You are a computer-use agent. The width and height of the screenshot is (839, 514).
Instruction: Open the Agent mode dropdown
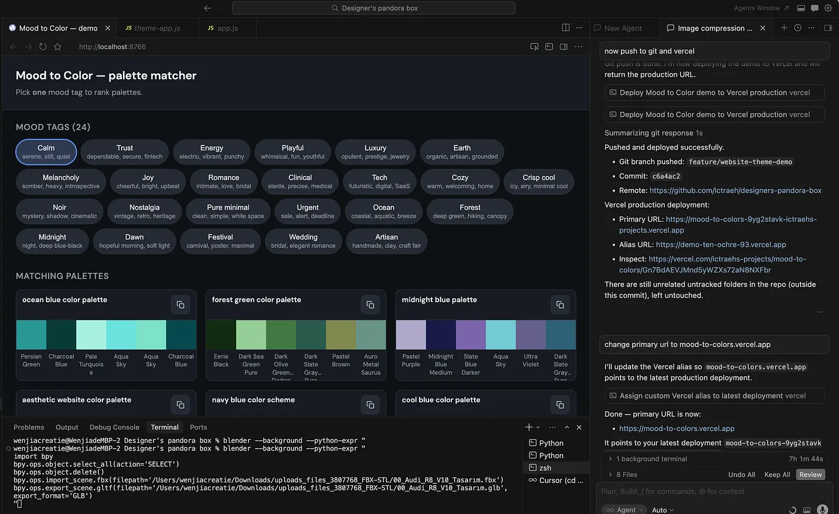pos(624,510)
